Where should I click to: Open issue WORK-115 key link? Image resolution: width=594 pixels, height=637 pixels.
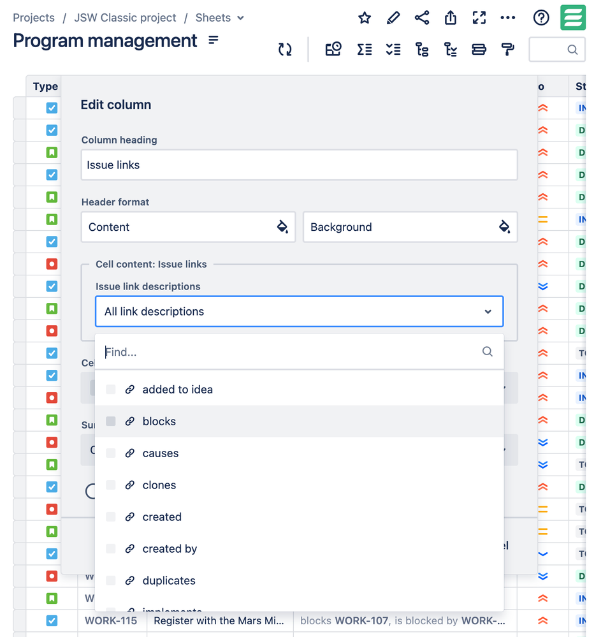(x=111, y=620)
